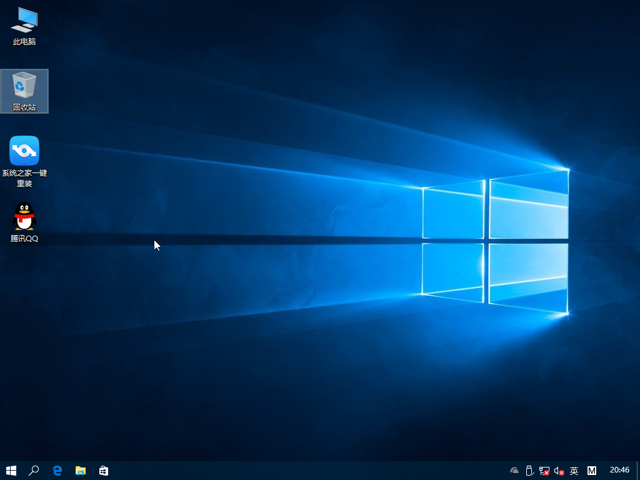The height and width of the screenshot is (480, 640).
Task: Click the Sogou input method M icon
Action: click(x=591, y=471)
